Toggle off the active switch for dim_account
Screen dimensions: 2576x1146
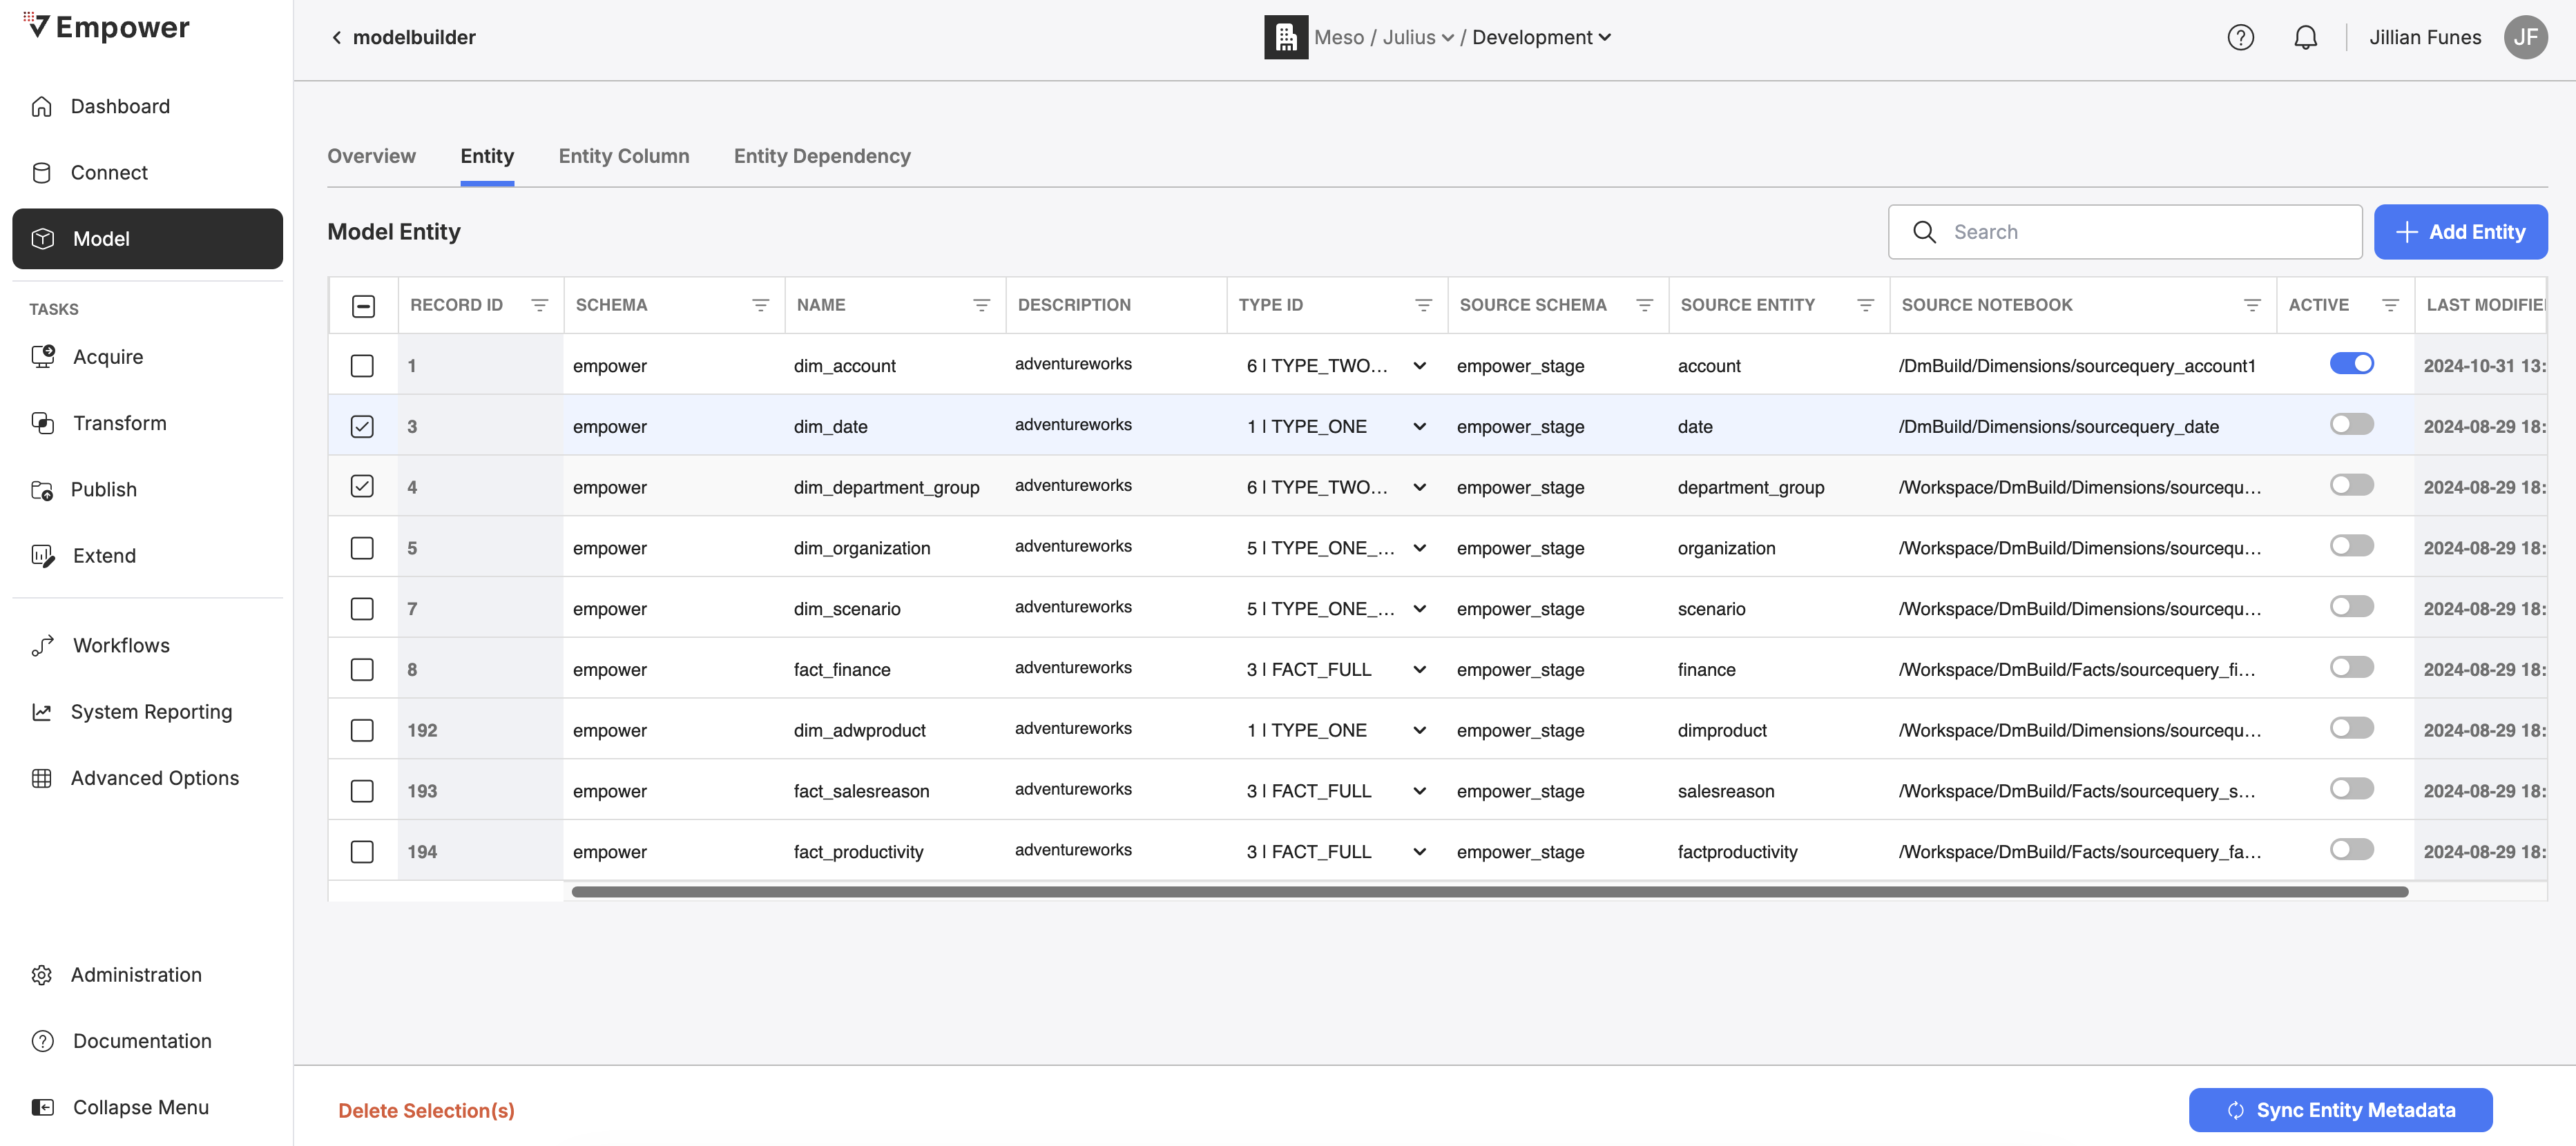(x=2351, y=364)
